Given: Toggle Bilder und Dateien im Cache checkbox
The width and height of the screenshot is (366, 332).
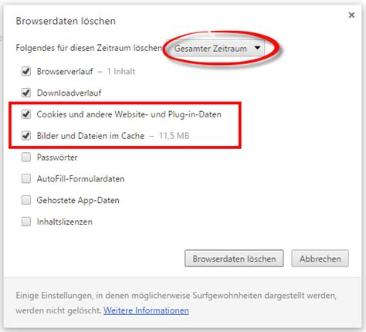Looking at the screenshot, I should 26,136.
